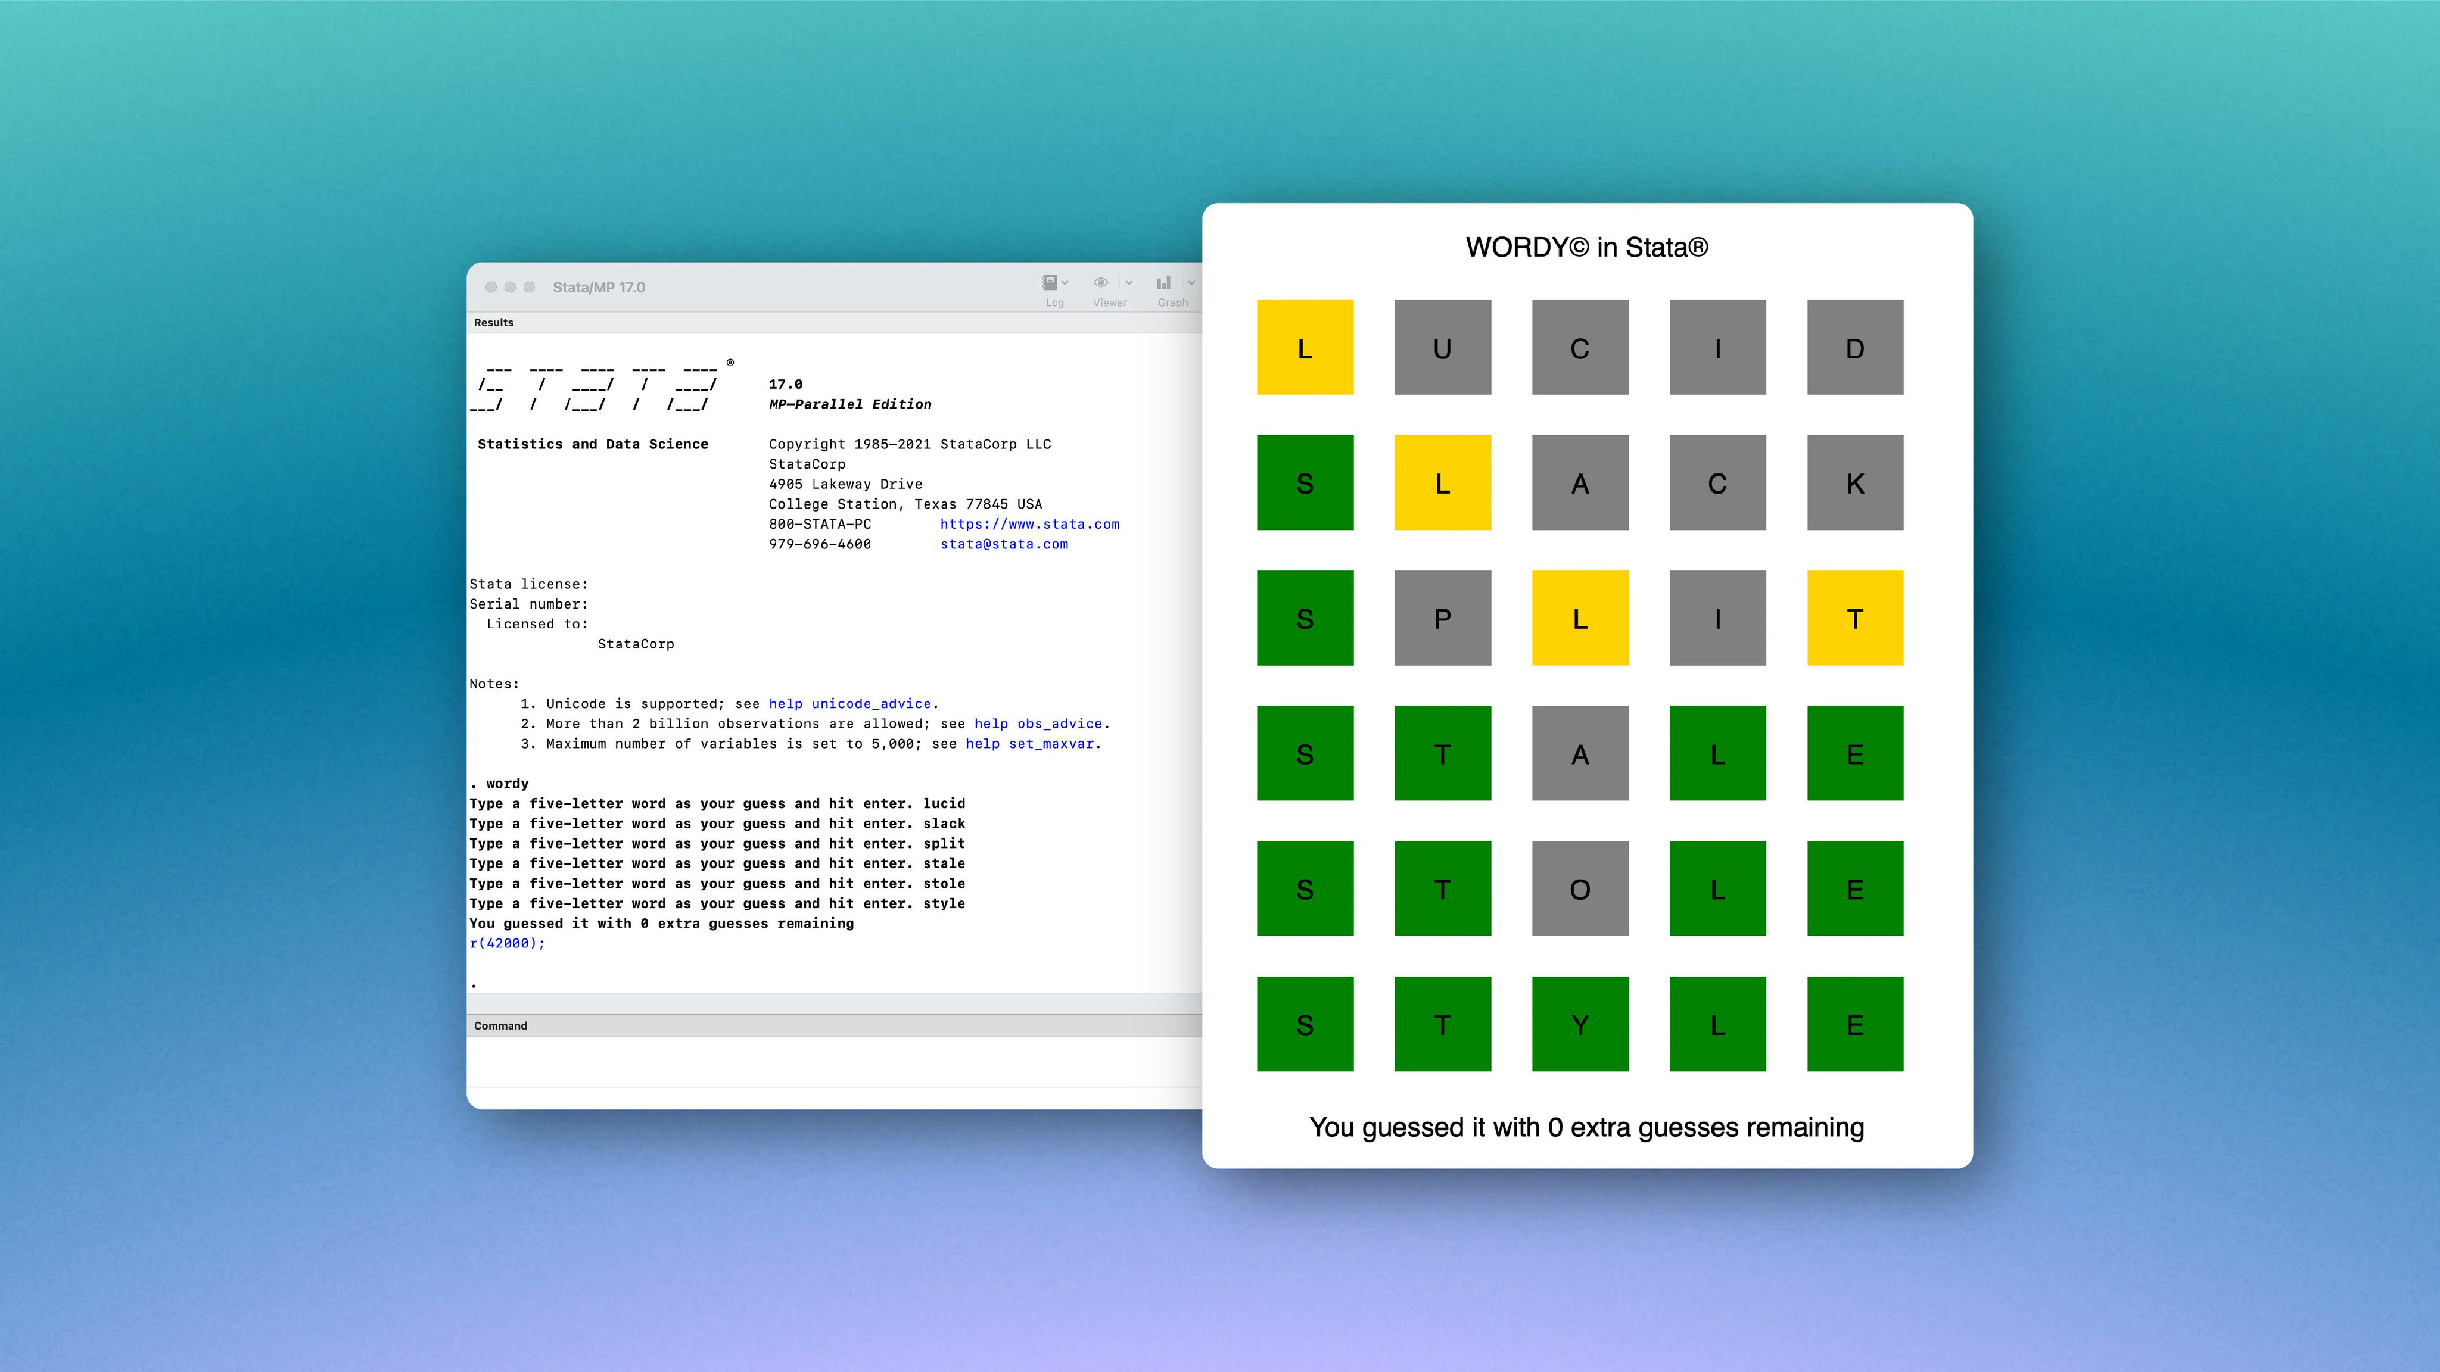Click the green E tile in STALE row

1854,753
